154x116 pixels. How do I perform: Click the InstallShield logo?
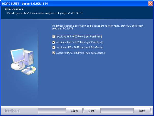coord(12,111)
